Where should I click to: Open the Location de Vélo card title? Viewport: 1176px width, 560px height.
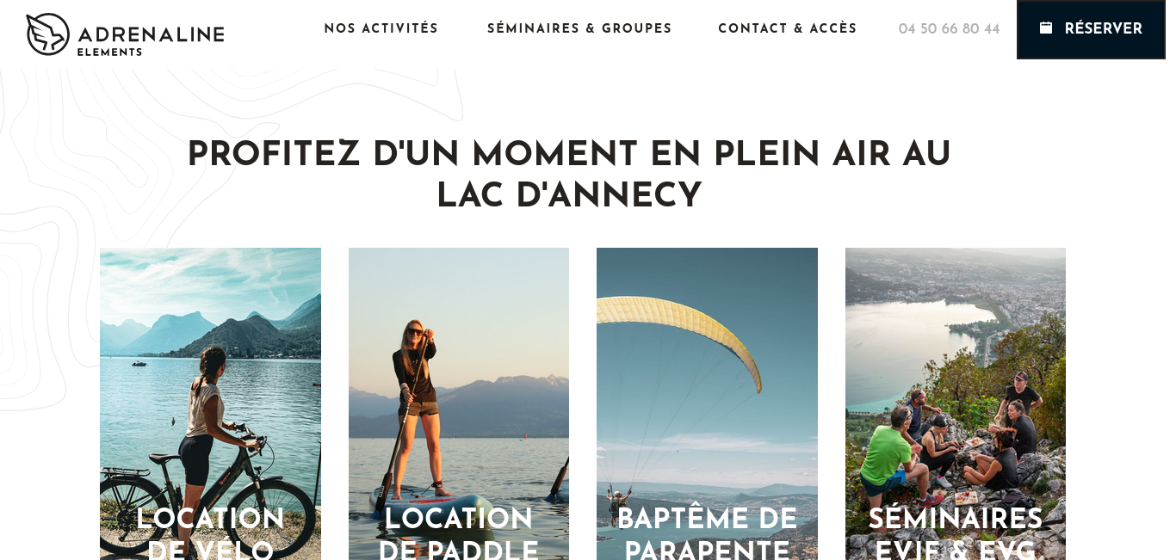point(210,535)
